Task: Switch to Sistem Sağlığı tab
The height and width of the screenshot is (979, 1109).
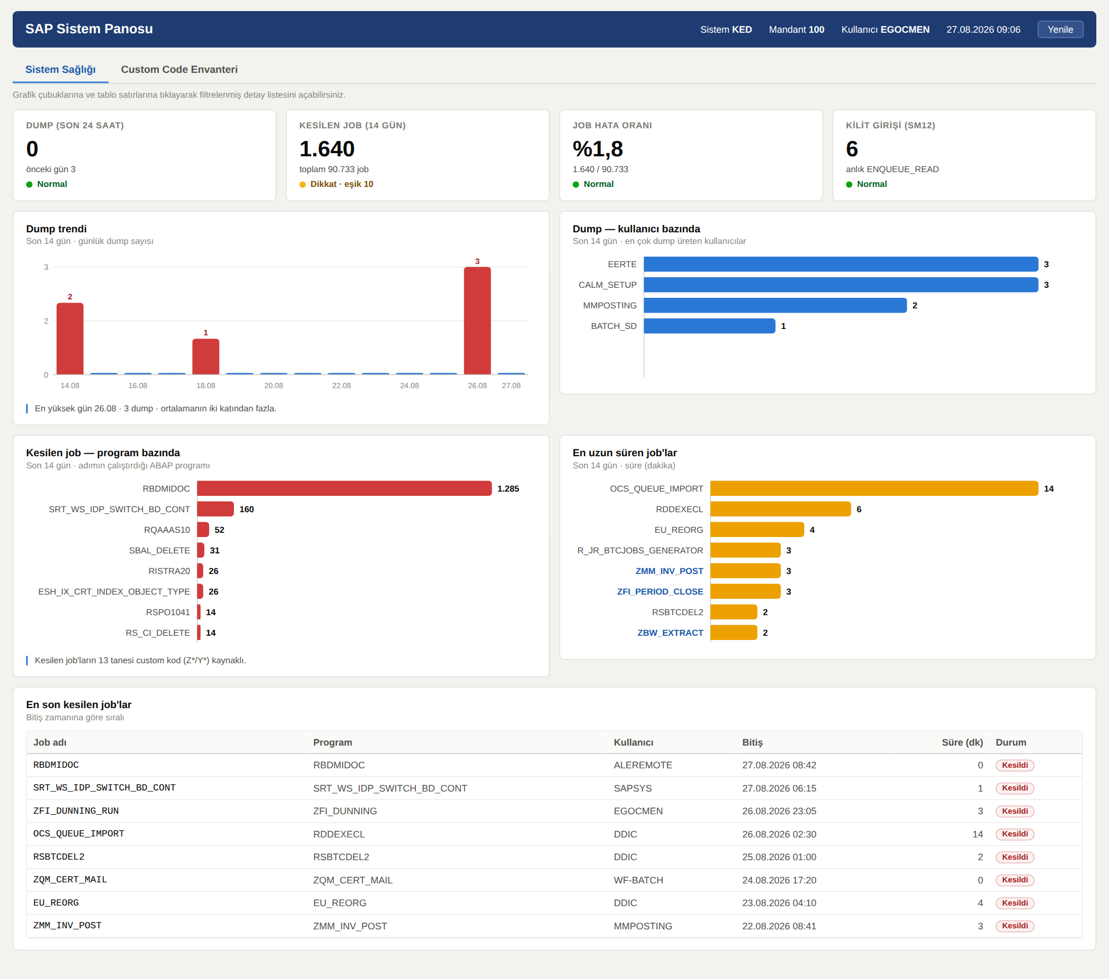Action: (60, 69)
